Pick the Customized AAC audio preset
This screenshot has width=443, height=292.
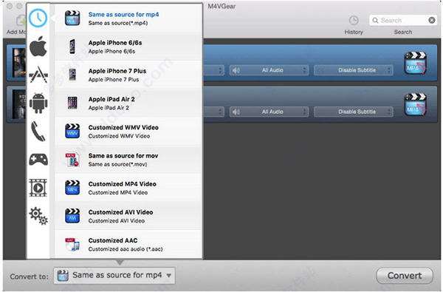tap(128, 245)
